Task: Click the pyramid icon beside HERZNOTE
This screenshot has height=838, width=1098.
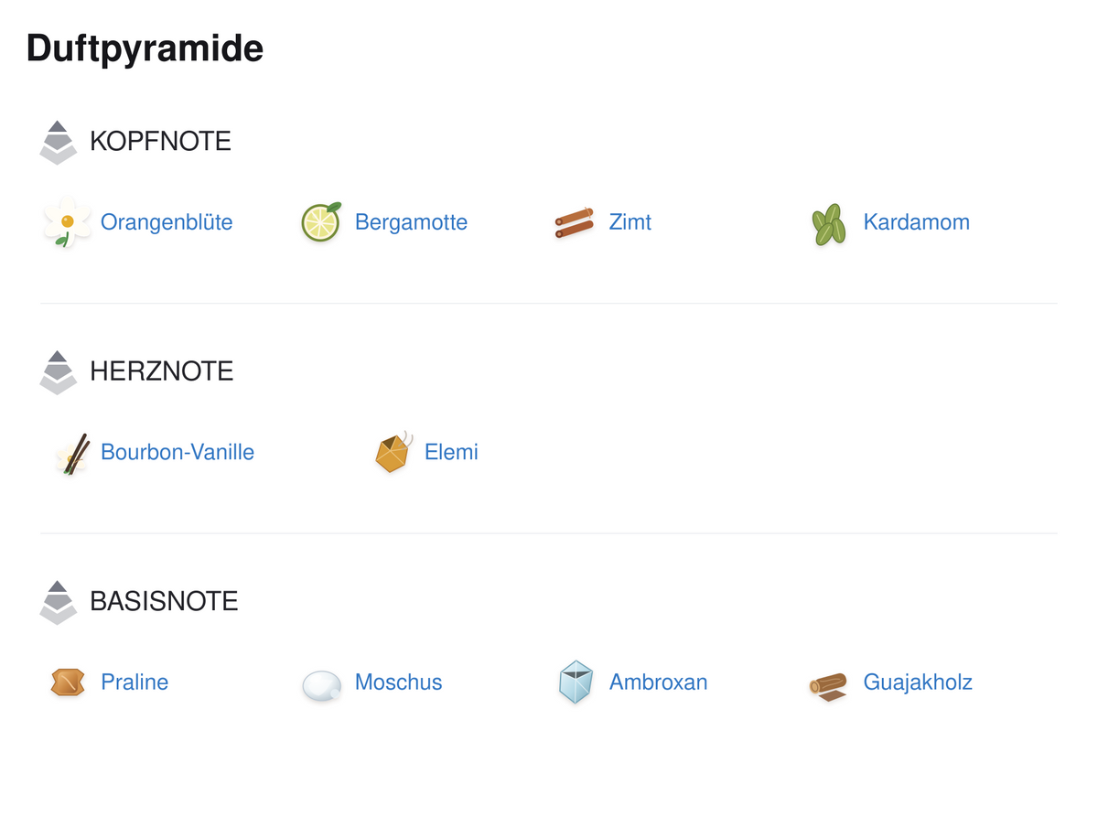Action: [59, 372]
